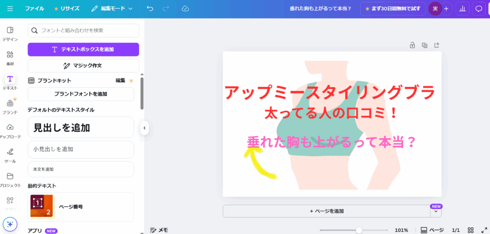Image resolution: width=490 pixels, height=234 pixels.
Task: Add body text with 本文を追加
Action: 81,169
